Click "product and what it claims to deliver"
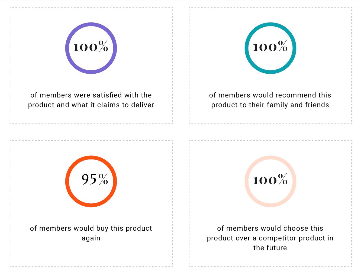 tap(91, 105)
